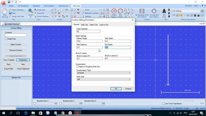Image resolution: width=206 pixels, height=116 pixels.
Task: Choose Zoom Window tool
Action: click(x=42, y=16)
